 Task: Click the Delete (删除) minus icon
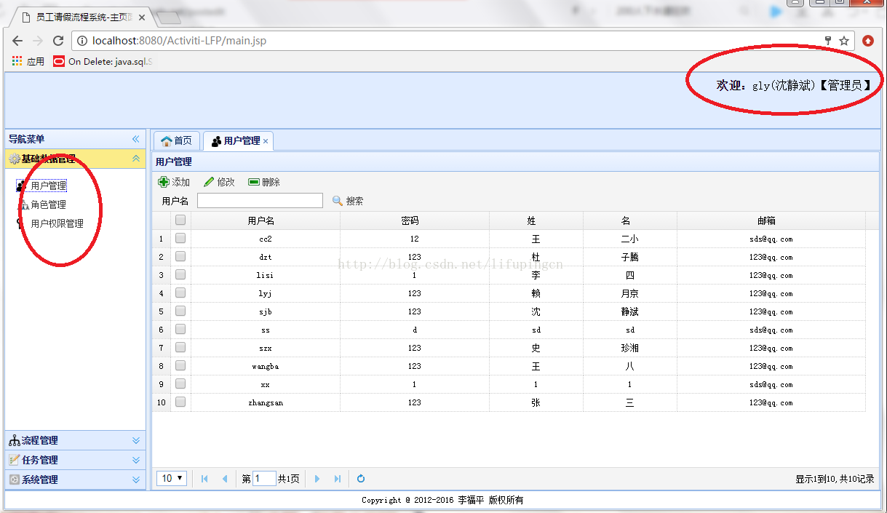[254, 182]
